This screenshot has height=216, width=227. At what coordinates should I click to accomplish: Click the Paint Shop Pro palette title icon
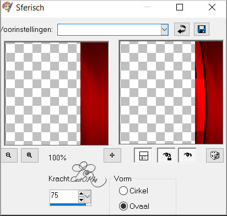pyautogui.click(x=7, y=7)
